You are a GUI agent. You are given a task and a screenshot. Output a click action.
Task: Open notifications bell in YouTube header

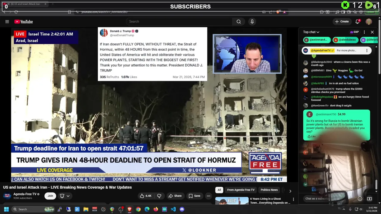[357, 21]
